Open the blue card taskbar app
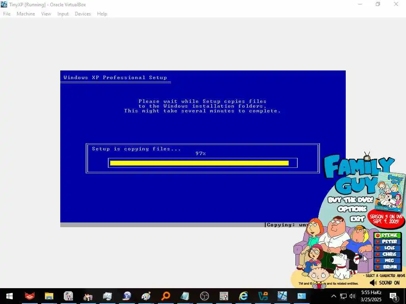The height and width of the screenshot is (304, 406). pos(301,296)
